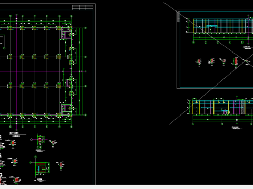The image size is (253, 189).
Task: Click the upper elevation's title label
Action: tap(247, 47)
